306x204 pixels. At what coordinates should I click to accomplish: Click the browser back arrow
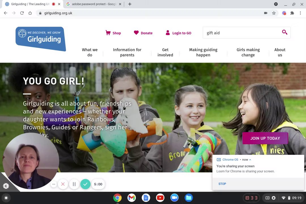[5, 13]
